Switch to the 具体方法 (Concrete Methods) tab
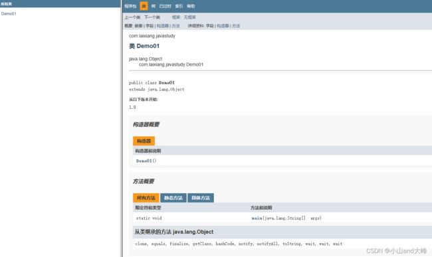 (x=201, y=198)
